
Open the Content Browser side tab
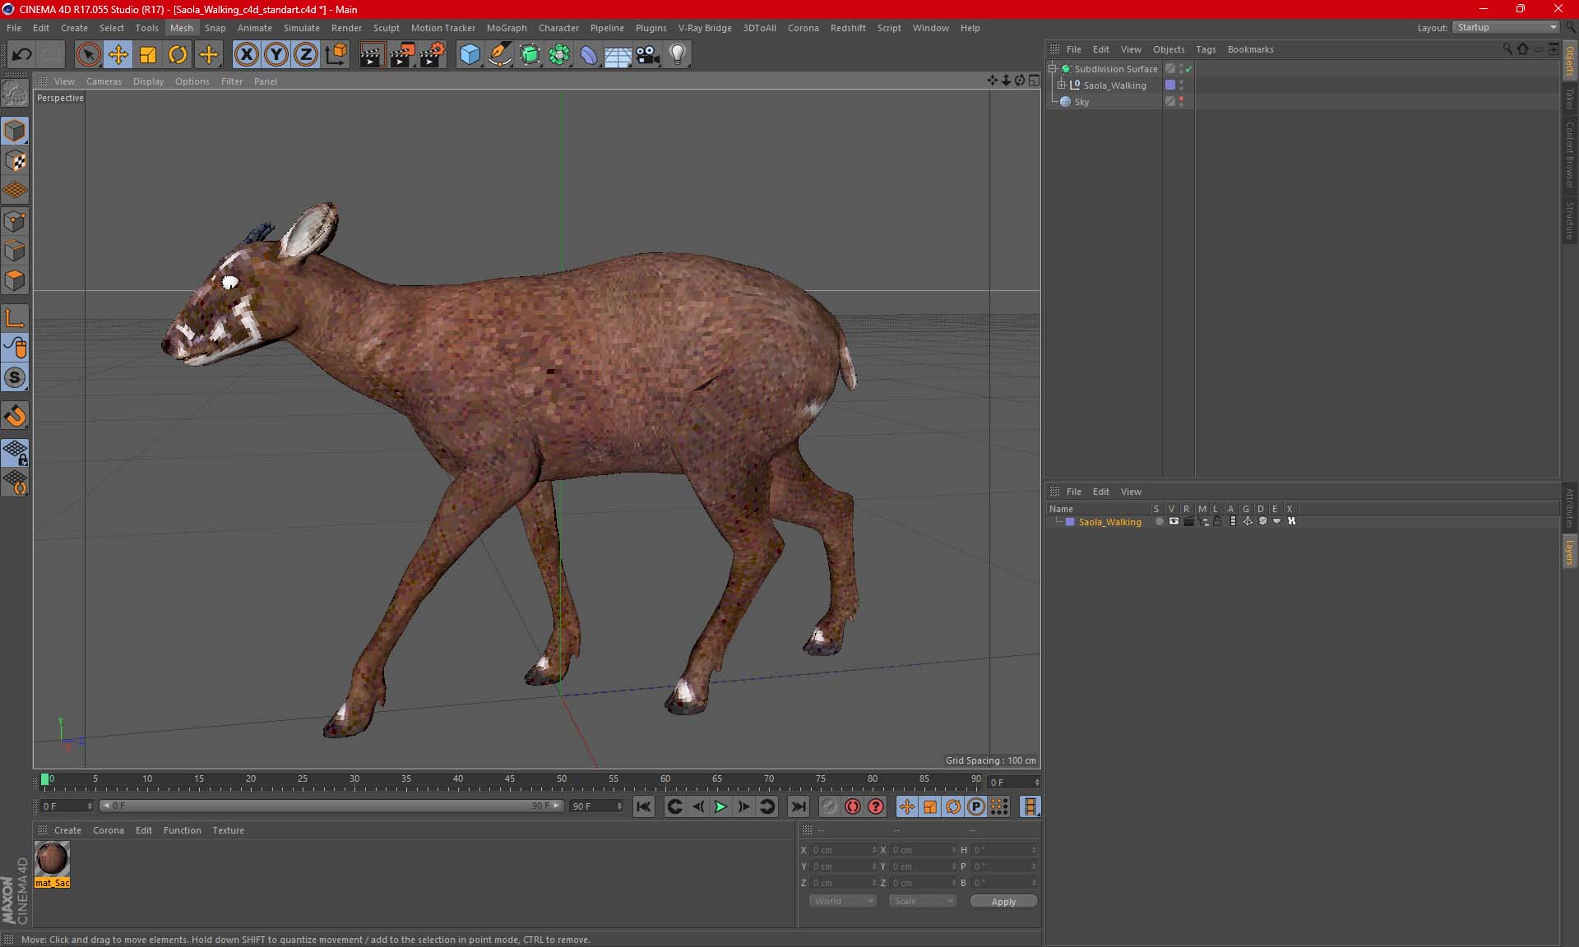(x=1569, y=155)
